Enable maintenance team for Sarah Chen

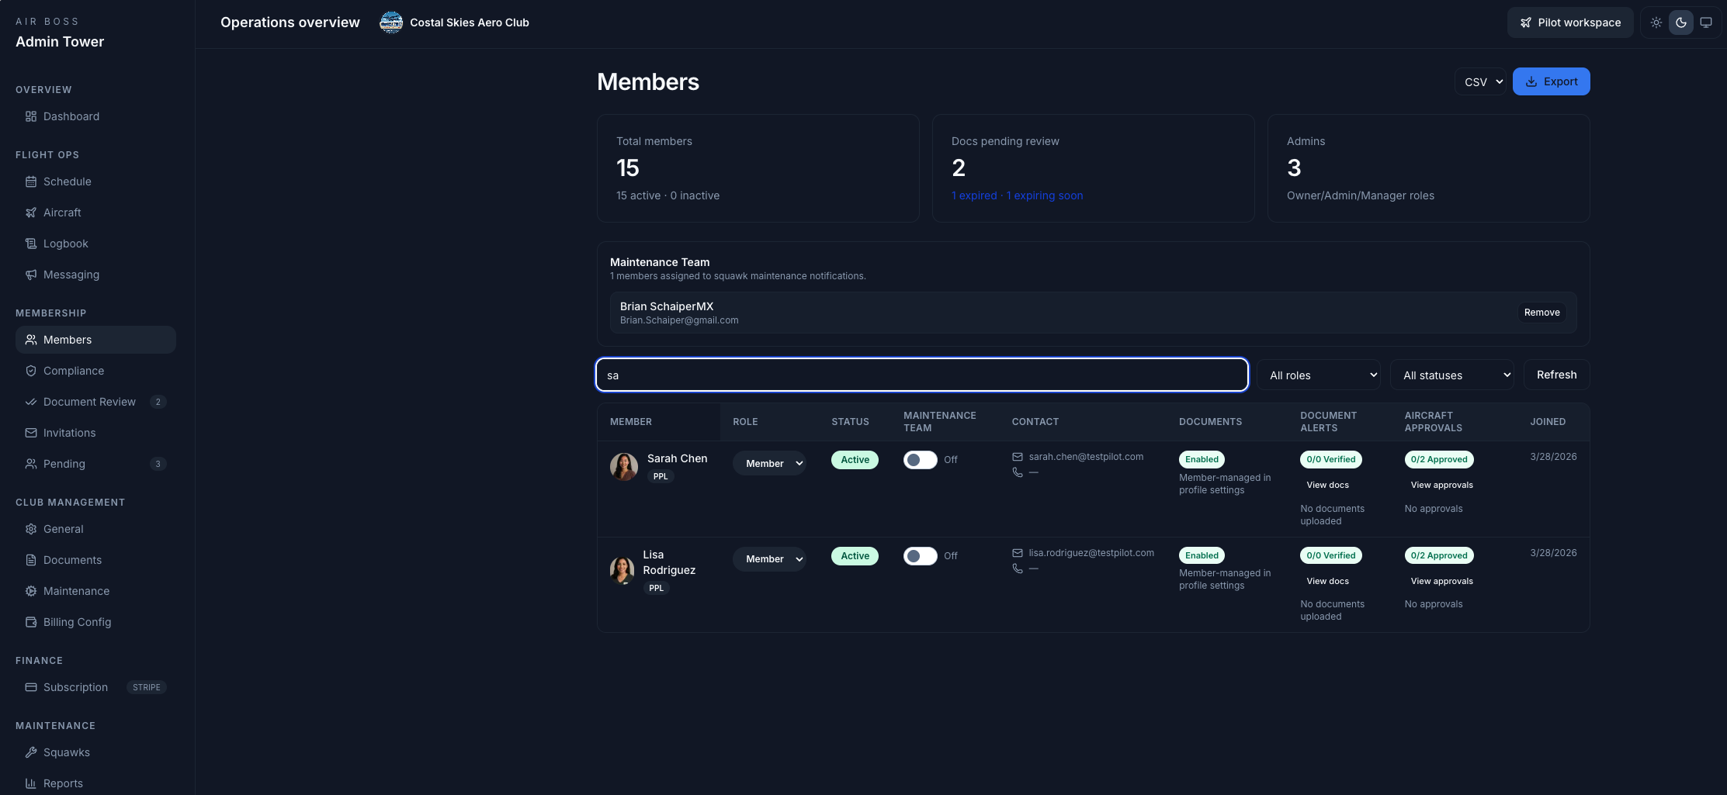[x=920, y=459]
